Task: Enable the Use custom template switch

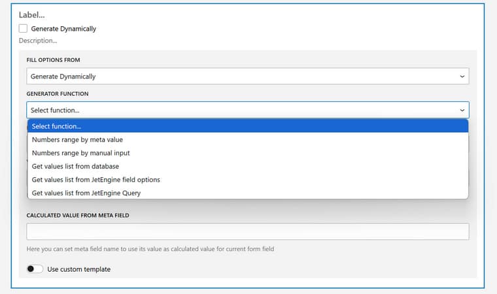Action: point(35,269)
